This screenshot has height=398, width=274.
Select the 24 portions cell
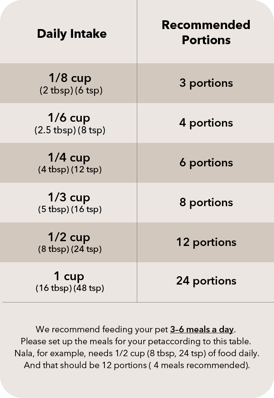click(206, 282)
